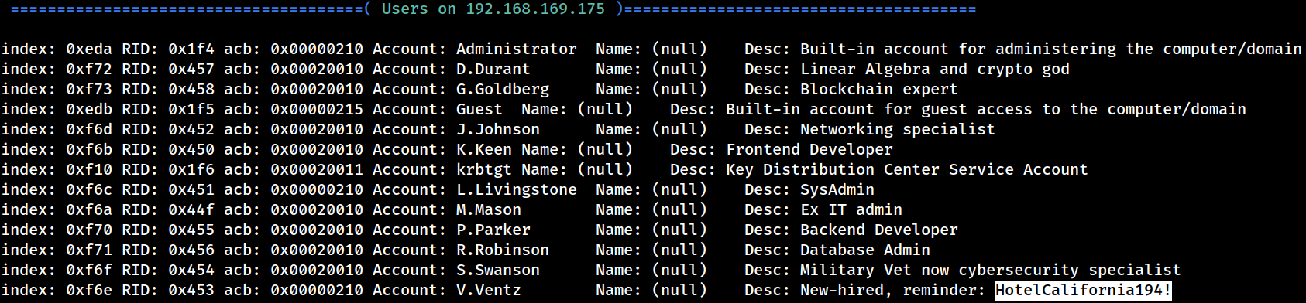Select the D.Durant account entry
Viewport: 1306px width, 303px height.
[493, 70]
